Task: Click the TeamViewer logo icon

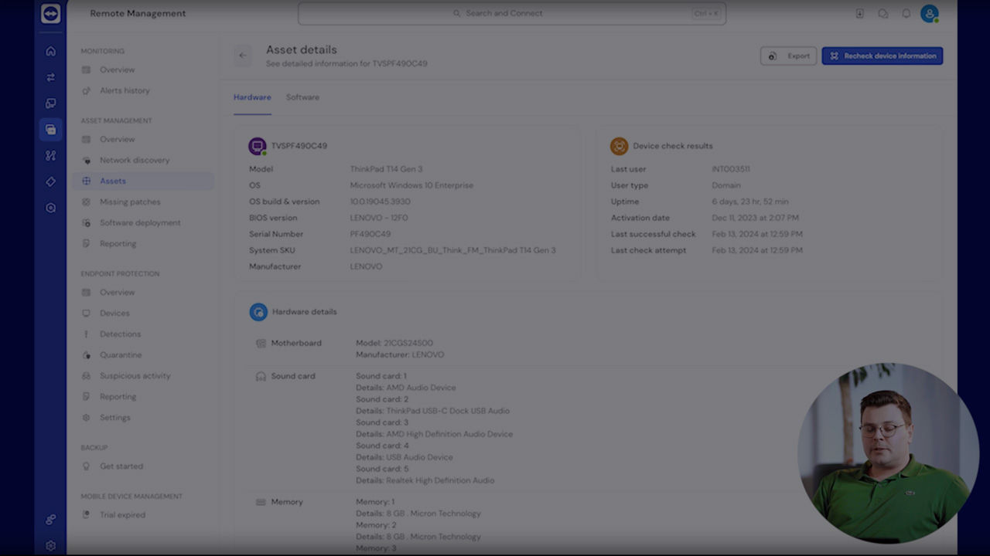Action: tap(50, 14)
